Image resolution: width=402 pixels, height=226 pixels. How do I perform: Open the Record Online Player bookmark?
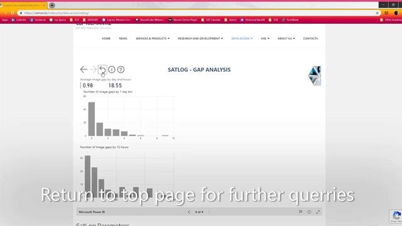(183, 19)
